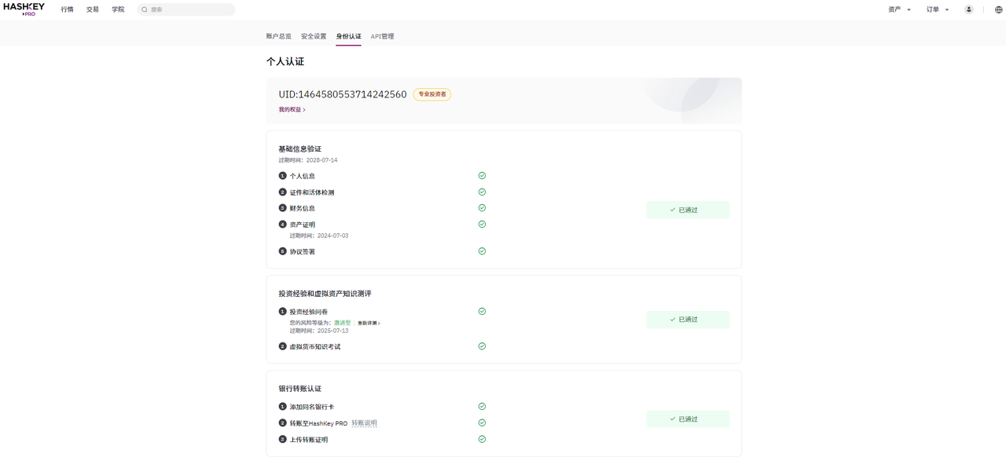Click the step 1 number badge for 个人信息
The height and width of the screenshot is (461, 1006).
pyautogui.click(x=283, y=176)
